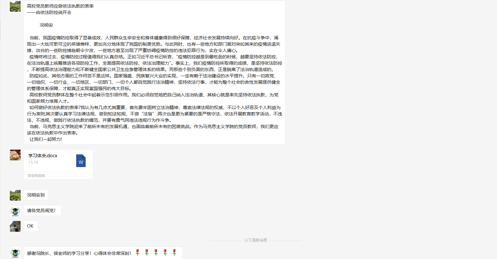Viewport: 497px width, 259px height.
Task: Open the 学习体会.docx file name
Action: point(43,156)
